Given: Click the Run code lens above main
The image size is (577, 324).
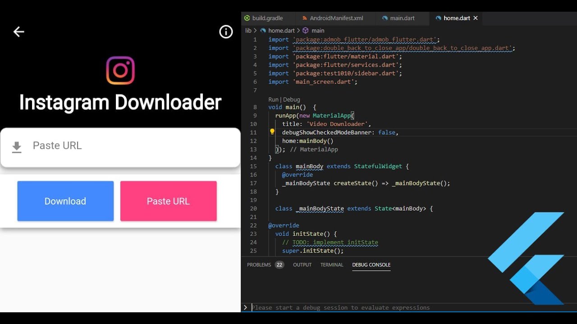Looking at the screenshot, I should (273, 99).
